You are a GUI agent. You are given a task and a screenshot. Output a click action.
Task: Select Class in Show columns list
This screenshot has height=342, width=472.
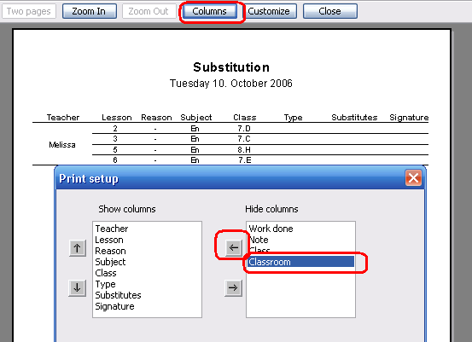[x=105, y=273]
